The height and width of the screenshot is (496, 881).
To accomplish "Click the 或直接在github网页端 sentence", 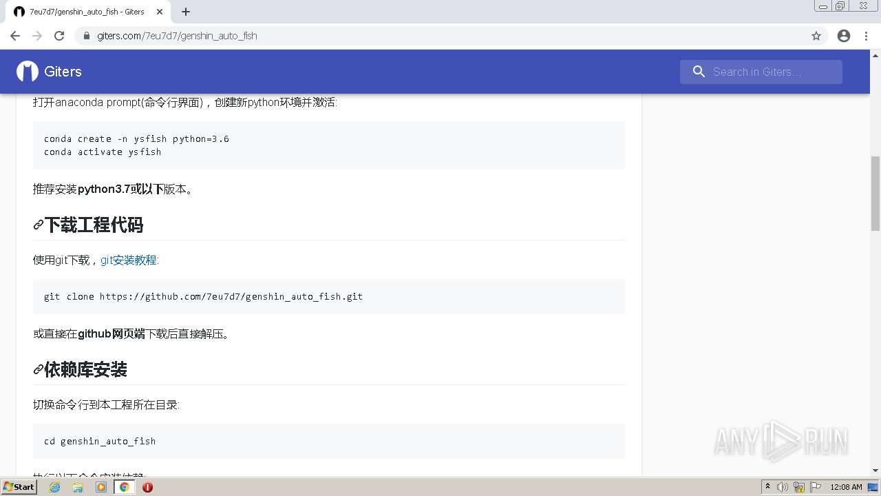I will click(x=131, y=333).
